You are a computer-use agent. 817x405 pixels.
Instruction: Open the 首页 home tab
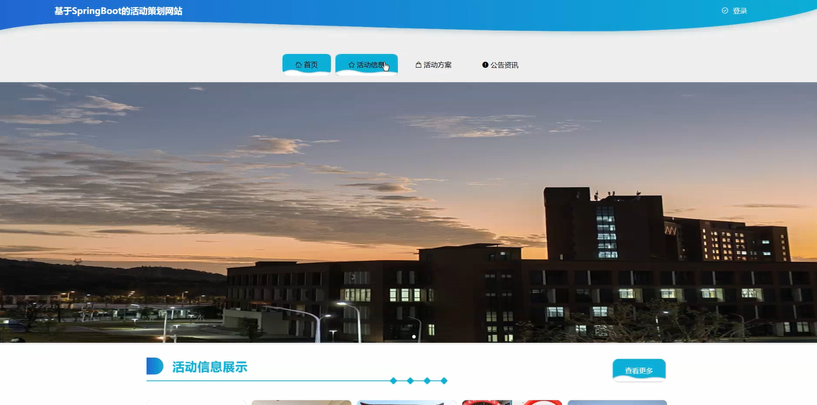(x=306, y=65)
